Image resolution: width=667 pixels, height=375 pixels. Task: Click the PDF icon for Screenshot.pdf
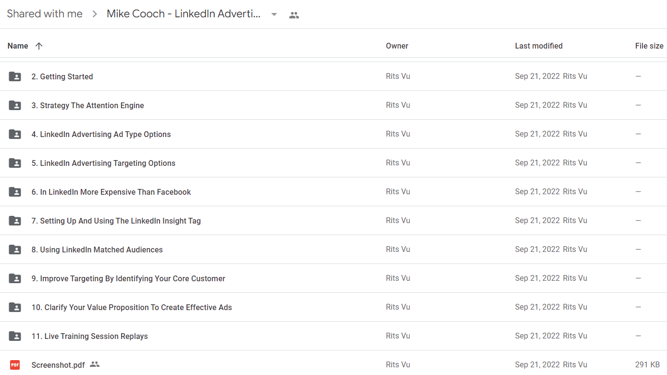tap(15, 365)
